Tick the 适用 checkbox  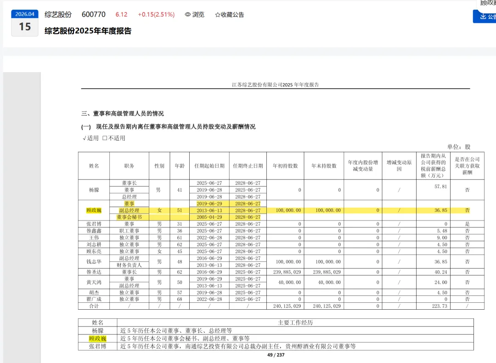pyautogui.click(x=84, y=138)
